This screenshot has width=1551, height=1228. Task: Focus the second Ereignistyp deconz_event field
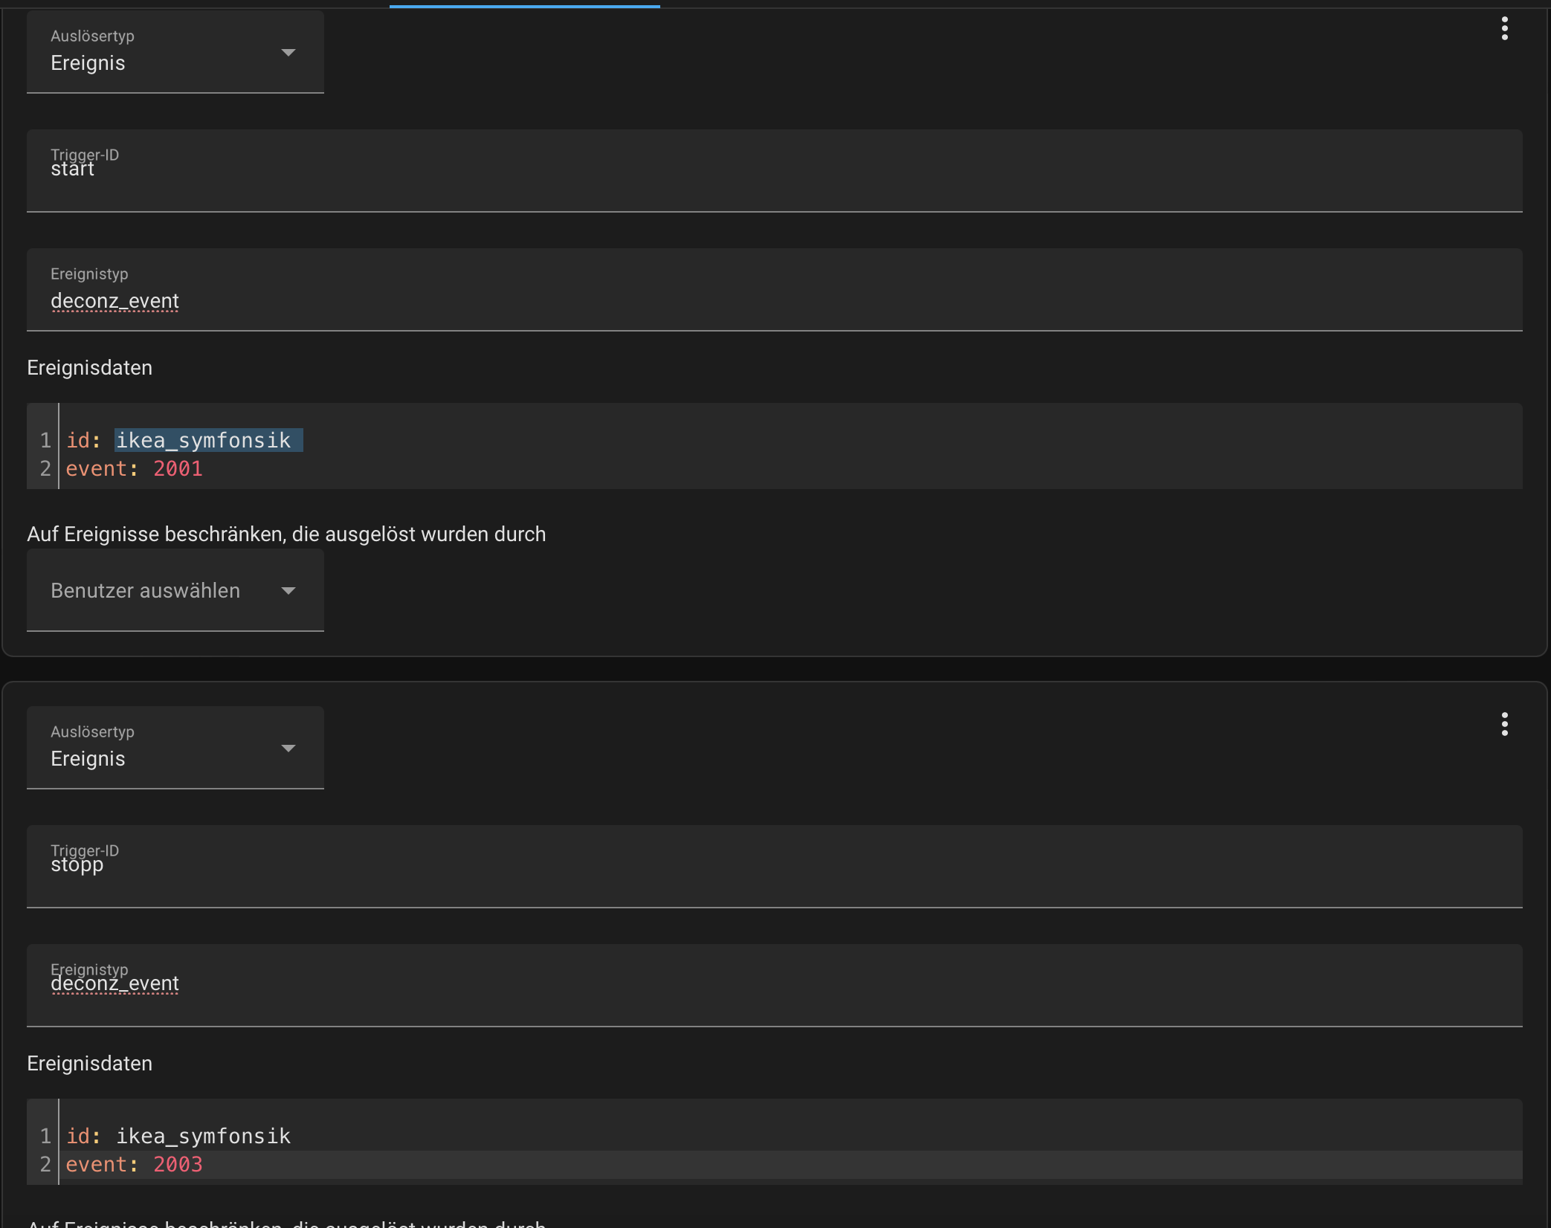click(x=775, y=986)
